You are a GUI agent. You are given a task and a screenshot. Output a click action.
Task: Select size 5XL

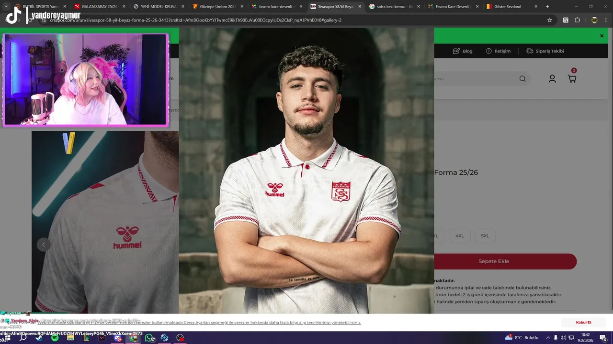tap(485, 236)
